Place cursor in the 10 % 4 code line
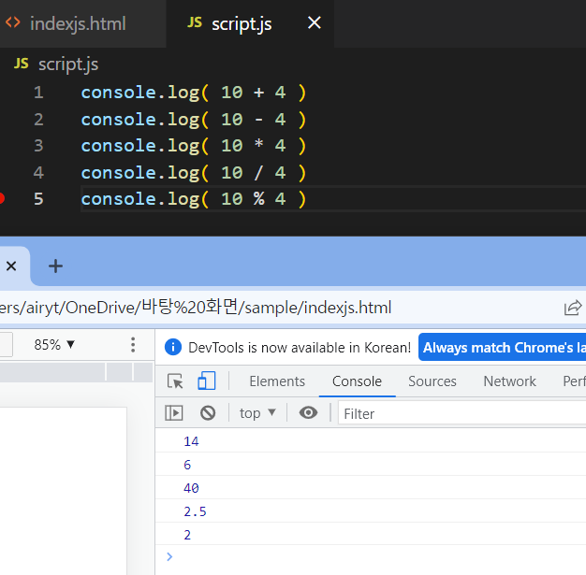 194,198
